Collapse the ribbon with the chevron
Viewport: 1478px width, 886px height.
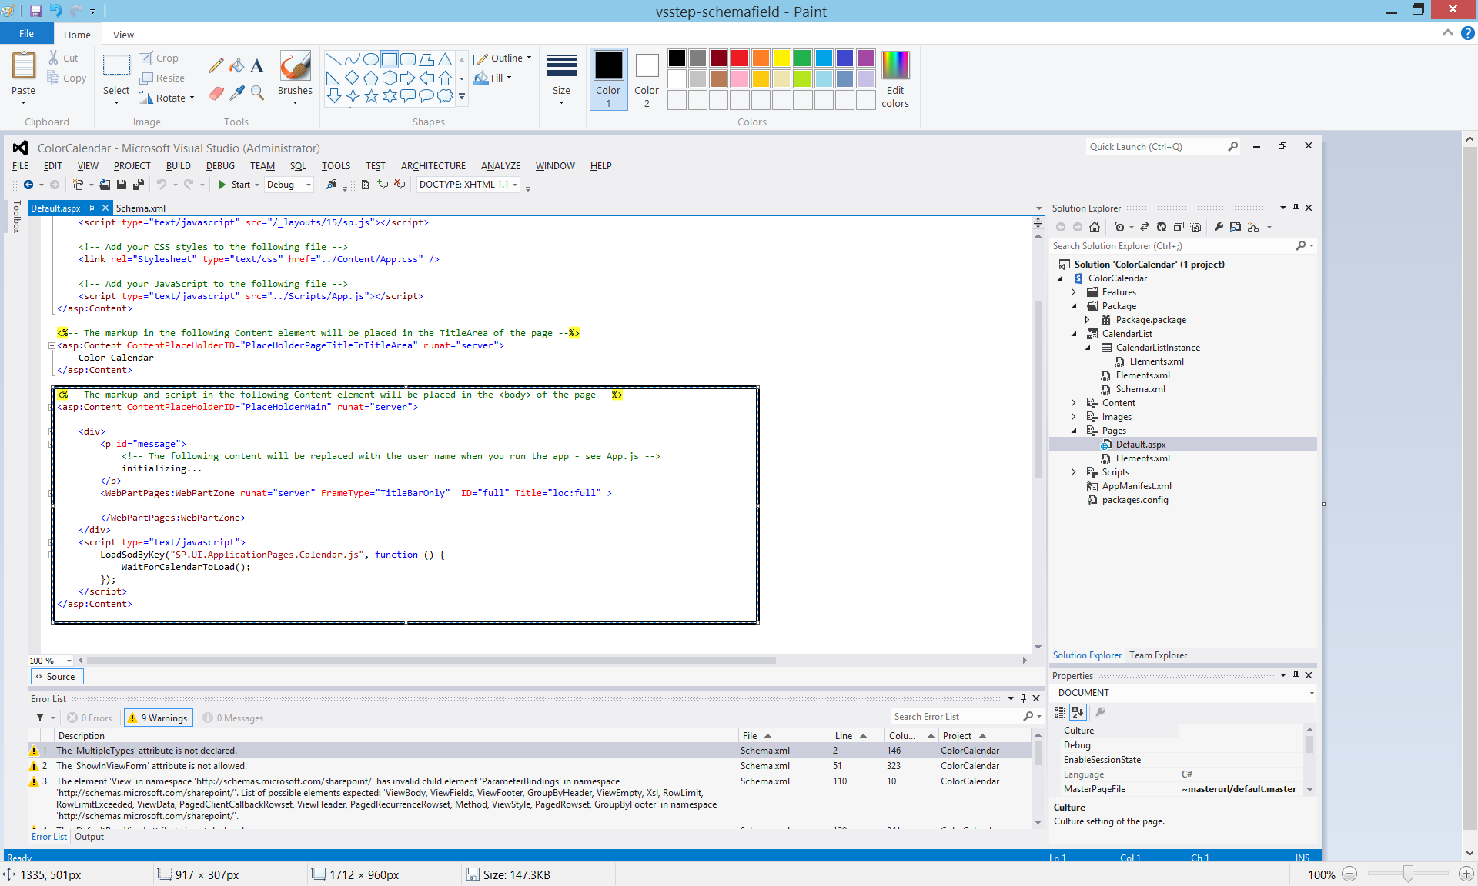(1448, 33)
